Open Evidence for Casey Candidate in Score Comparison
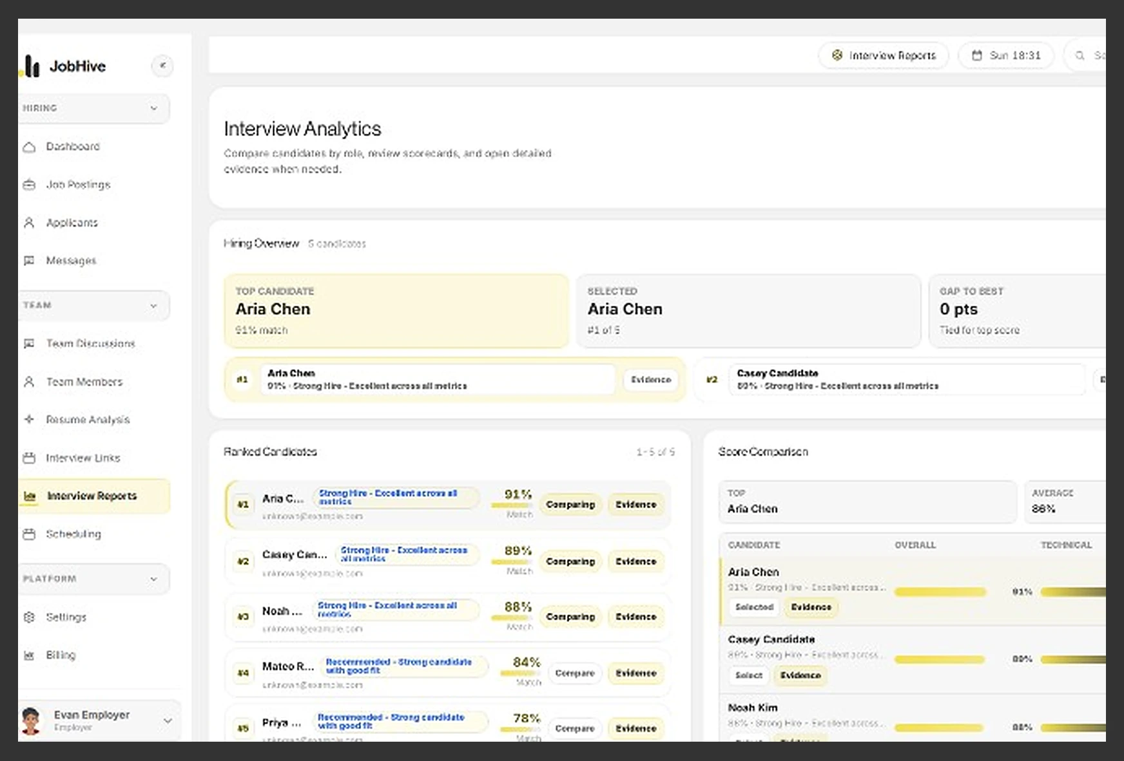 (x=800, y=675)
